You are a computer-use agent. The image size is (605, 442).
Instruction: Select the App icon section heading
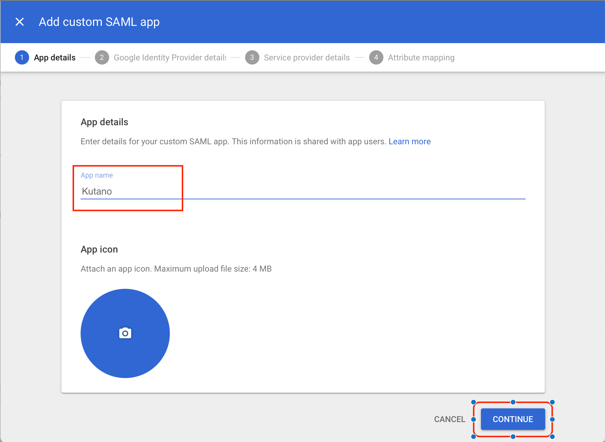pyautogui.click(x=99, y=249)
